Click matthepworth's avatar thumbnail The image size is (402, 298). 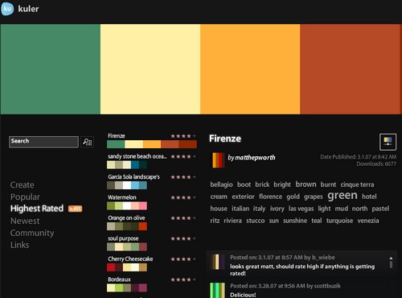tap(218, 160)
